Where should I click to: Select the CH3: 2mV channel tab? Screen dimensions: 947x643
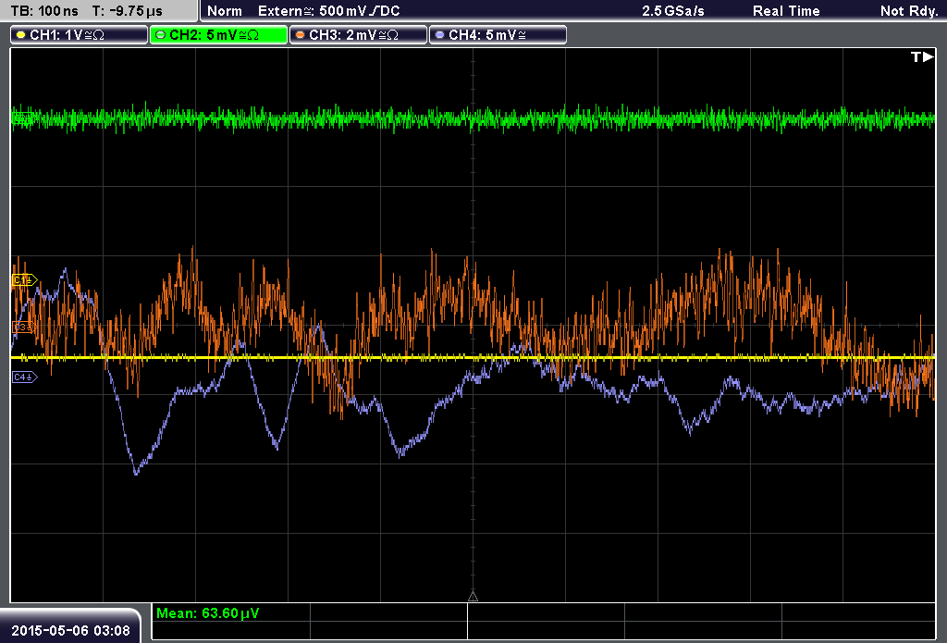358,35
